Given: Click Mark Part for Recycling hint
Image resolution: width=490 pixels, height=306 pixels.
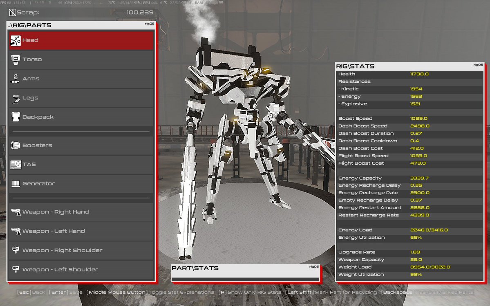Looking at the screenshot, I should [x=331, y=292].
